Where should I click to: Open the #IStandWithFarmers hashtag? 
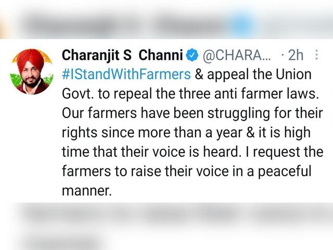coord(126,74)
